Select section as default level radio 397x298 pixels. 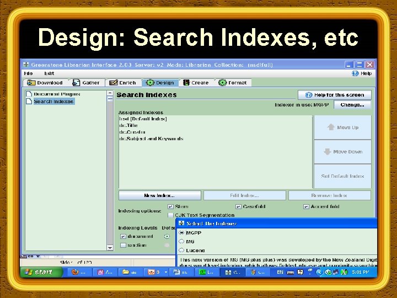coord(167,245)
